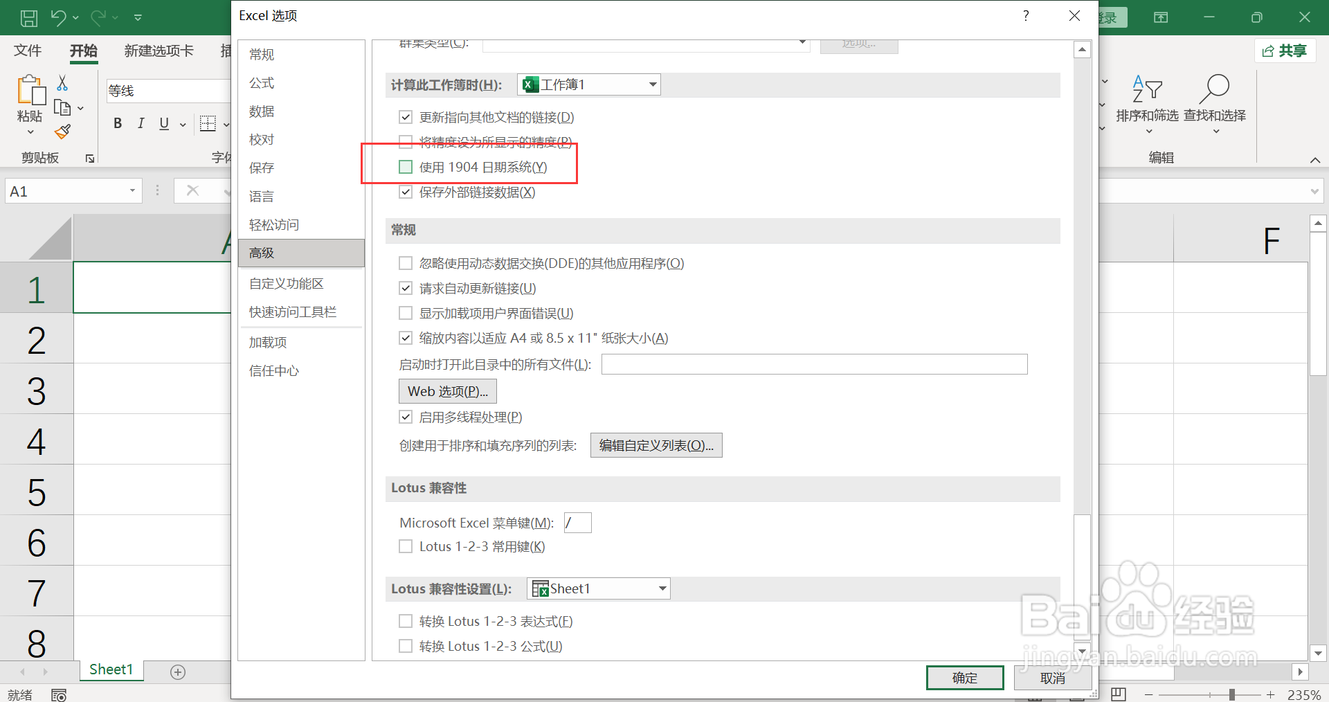Screen dimensions: 1329x702
Task: Toggle 缩放内容以适应 A4 checkbox
Action: [406, 338]
